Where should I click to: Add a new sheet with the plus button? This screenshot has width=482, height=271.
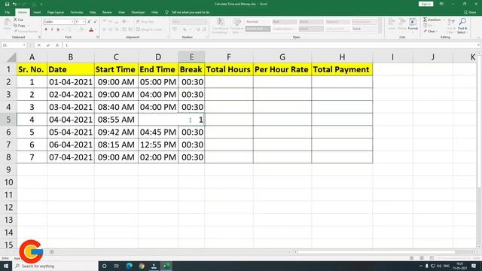[52, 252]
